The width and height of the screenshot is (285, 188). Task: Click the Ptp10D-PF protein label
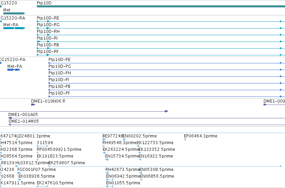(x=59, y=93)
